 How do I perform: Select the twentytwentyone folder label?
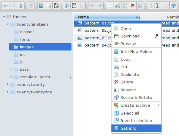34,92
